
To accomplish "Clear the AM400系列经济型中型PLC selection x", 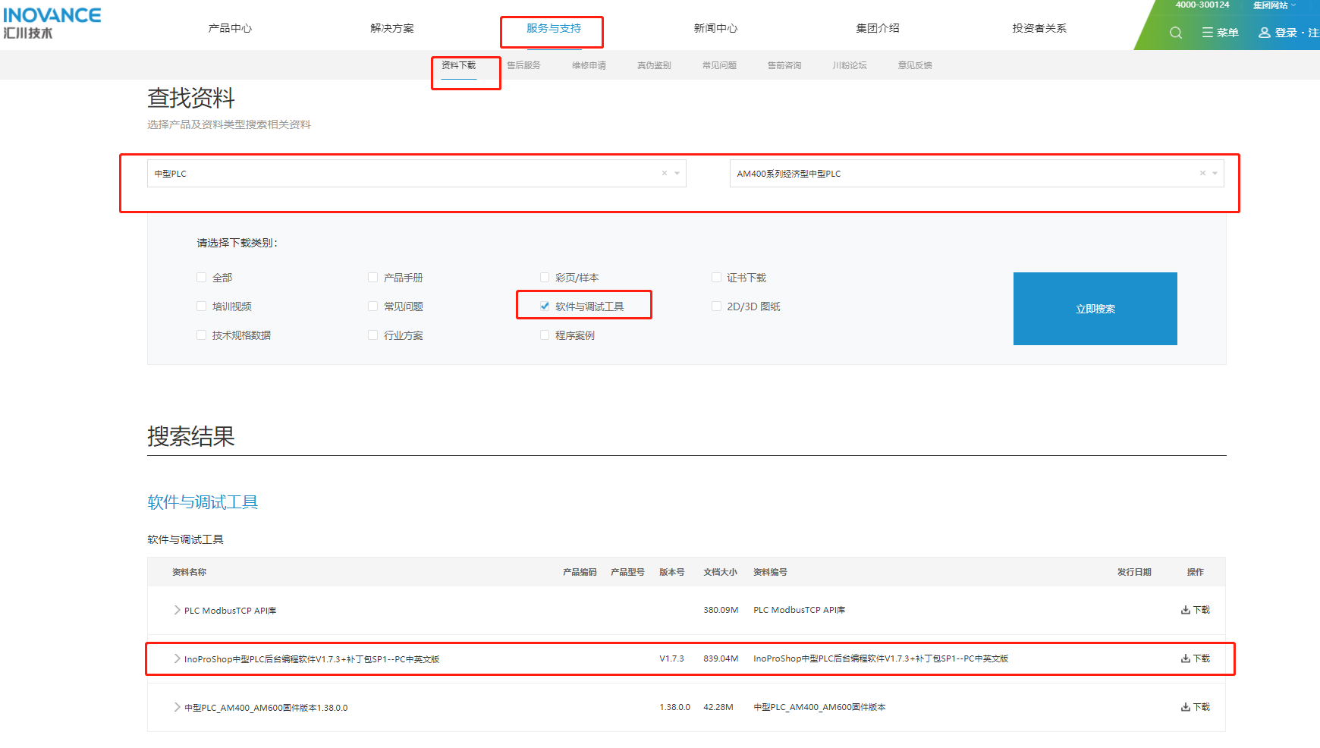I will [x=1202, y=173].
